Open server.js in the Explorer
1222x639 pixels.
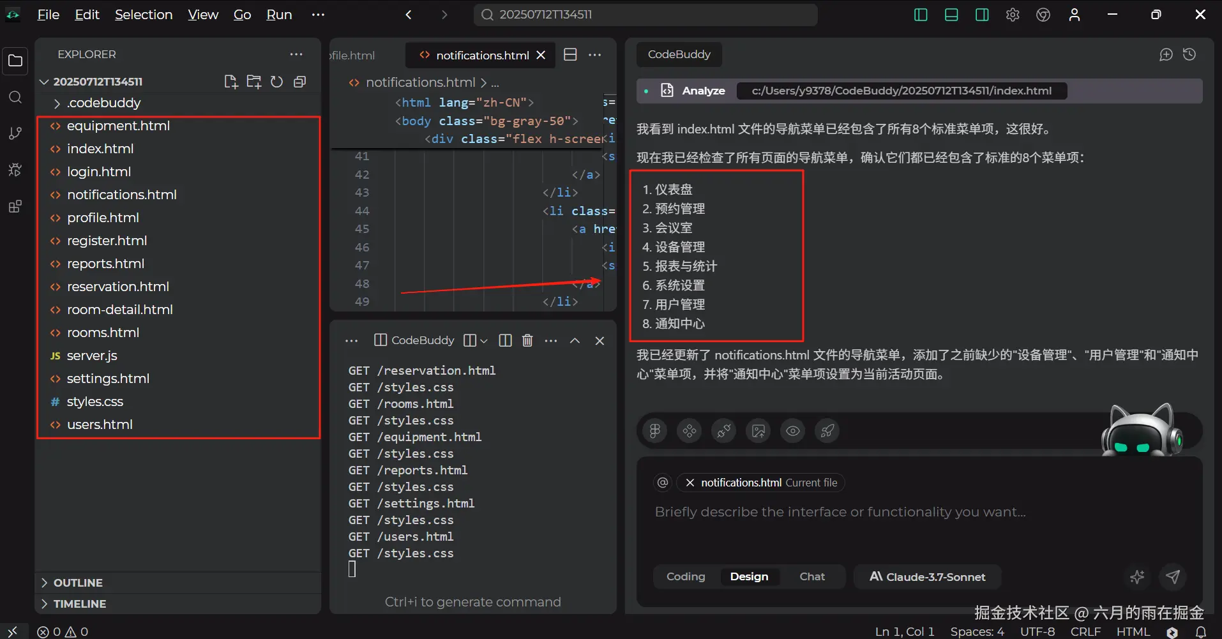point(178,356)
